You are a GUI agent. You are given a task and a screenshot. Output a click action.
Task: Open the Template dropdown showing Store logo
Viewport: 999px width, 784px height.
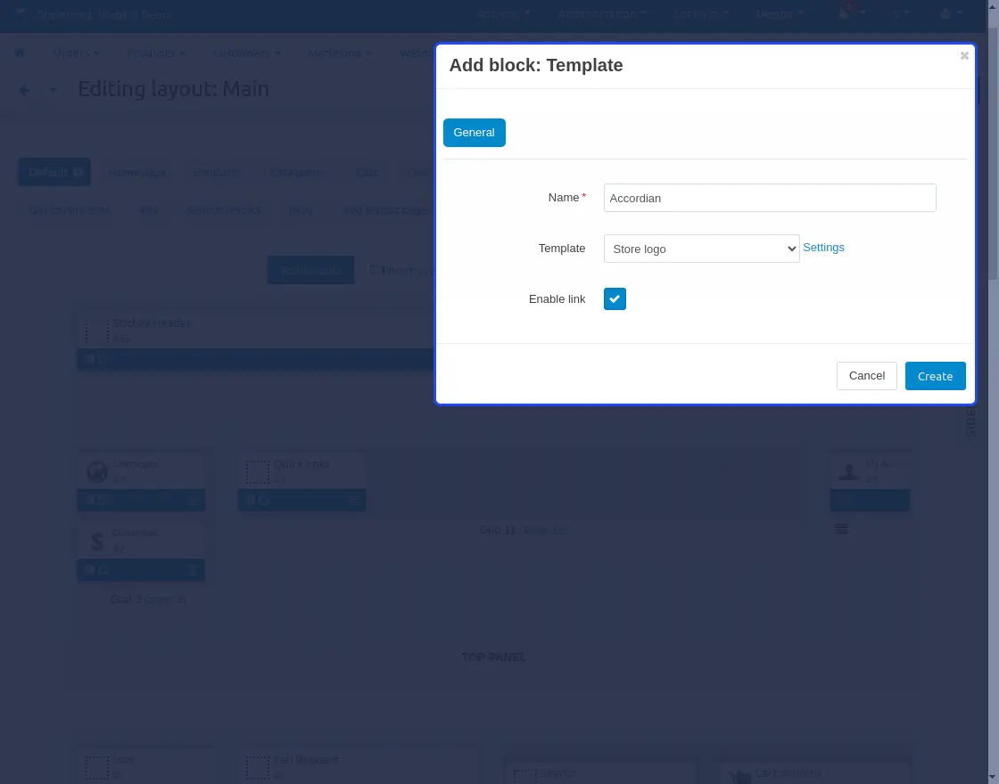pyautogui.click(x=701, y=249)
